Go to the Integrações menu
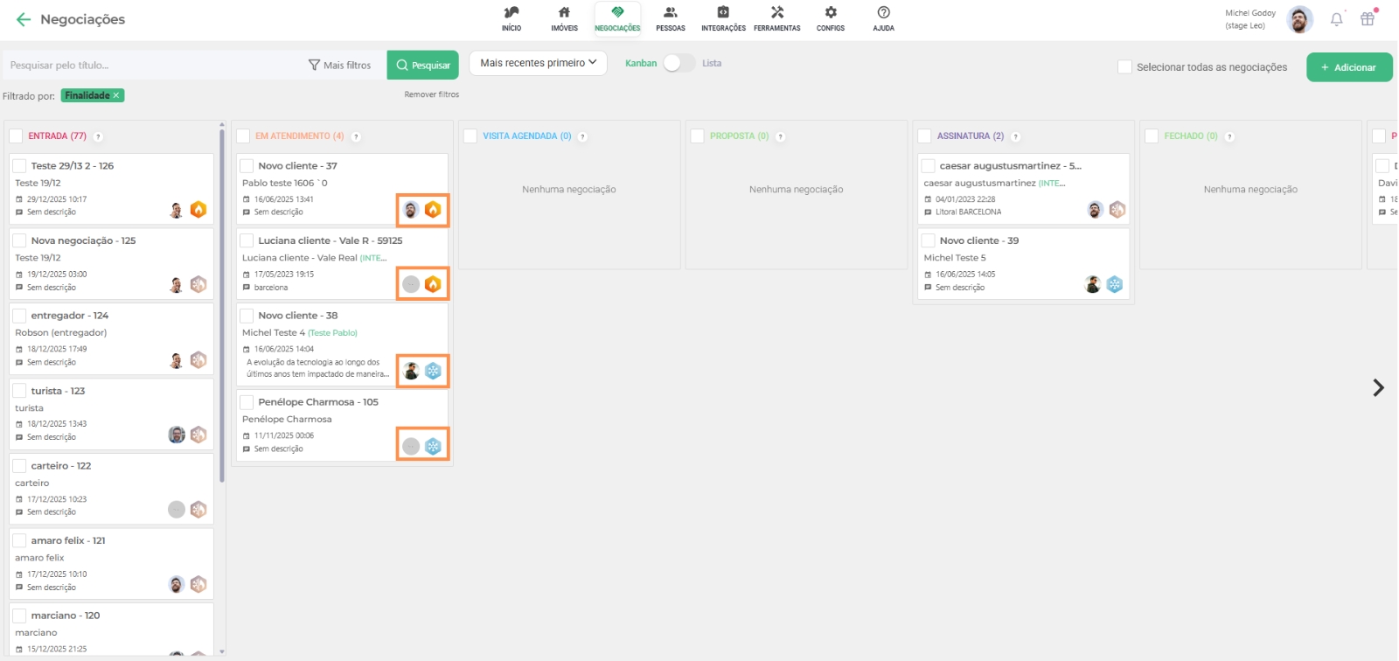Screen dimensions: 1399x661 723,18
